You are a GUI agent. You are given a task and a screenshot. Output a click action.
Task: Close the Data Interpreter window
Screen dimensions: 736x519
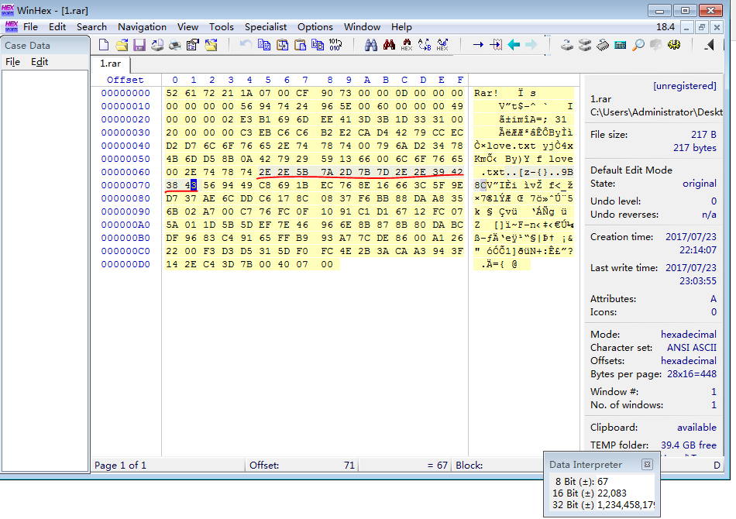pyautogui.click(x=647, y=464)
